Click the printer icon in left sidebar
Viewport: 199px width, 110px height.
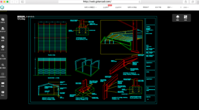pos(3,48)
